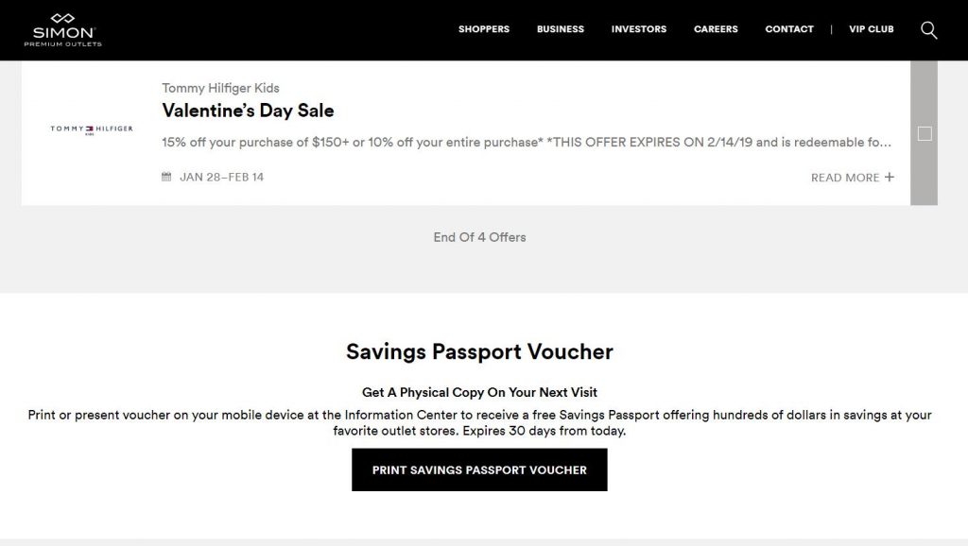Visit the VIP Club link
The width and height of the screenshot is (968, 546).
(x=872, y=29)
